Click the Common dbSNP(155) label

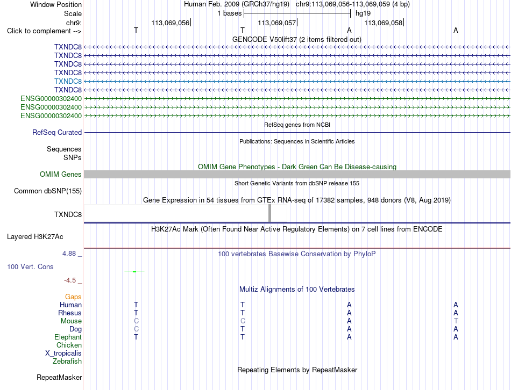tap(47, 191)
